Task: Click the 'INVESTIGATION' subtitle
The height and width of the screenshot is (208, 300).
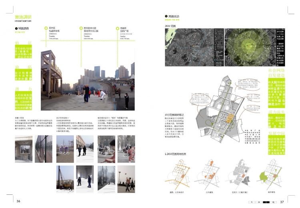Action: 23,21
